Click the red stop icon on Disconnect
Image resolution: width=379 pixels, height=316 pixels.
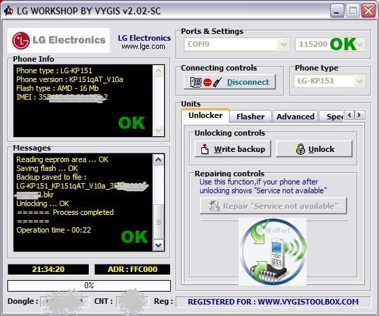point(207,82)
